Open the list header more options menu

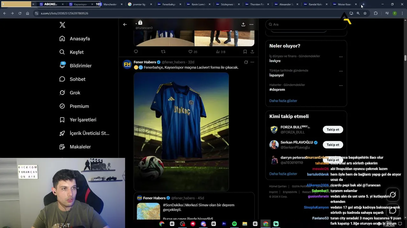point(251,24)
